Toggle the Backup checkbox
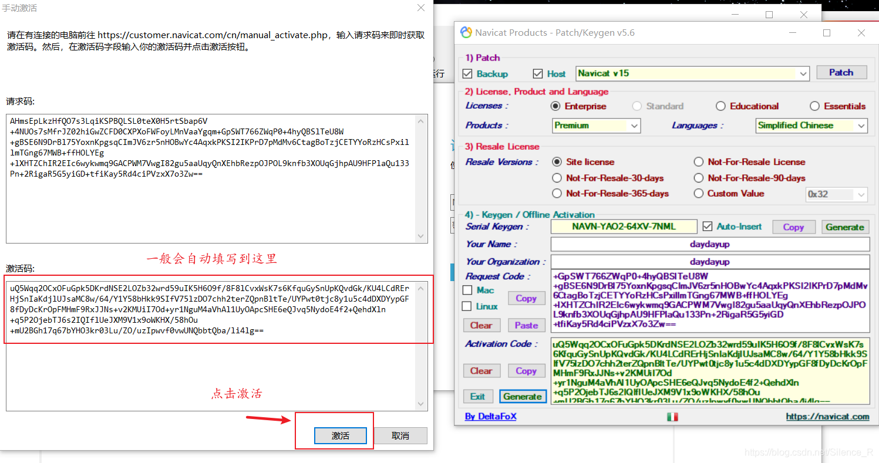 pos(467,74)
